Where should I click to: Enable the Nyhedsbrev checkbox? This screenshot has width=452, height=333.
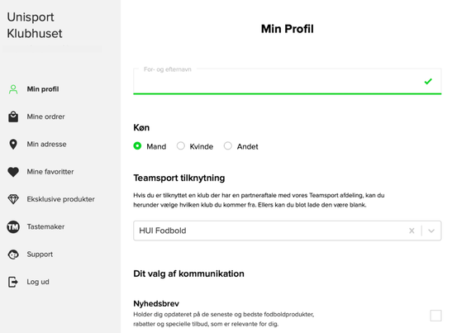coord(435,316)
